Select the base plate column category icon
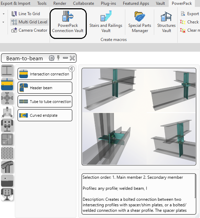200x218 pixels. (x=7, y=195)
